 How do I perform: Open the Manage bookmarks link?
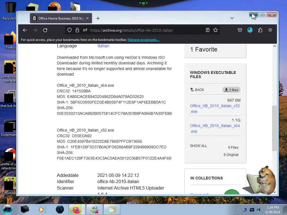[x=143, y=40]
